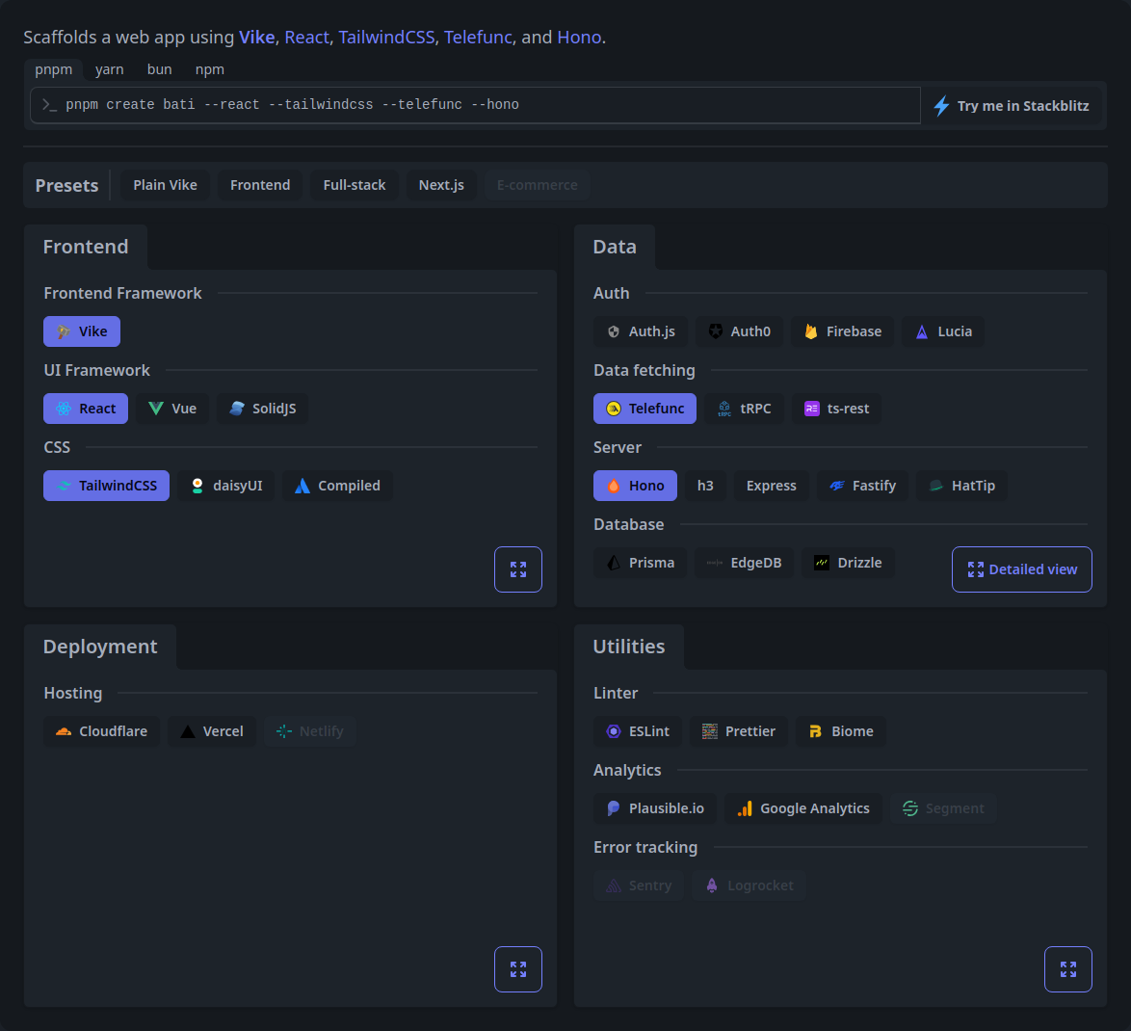Click the Prisma icon
Viewport: 1131px width, 1031px height.
point(613,563)
